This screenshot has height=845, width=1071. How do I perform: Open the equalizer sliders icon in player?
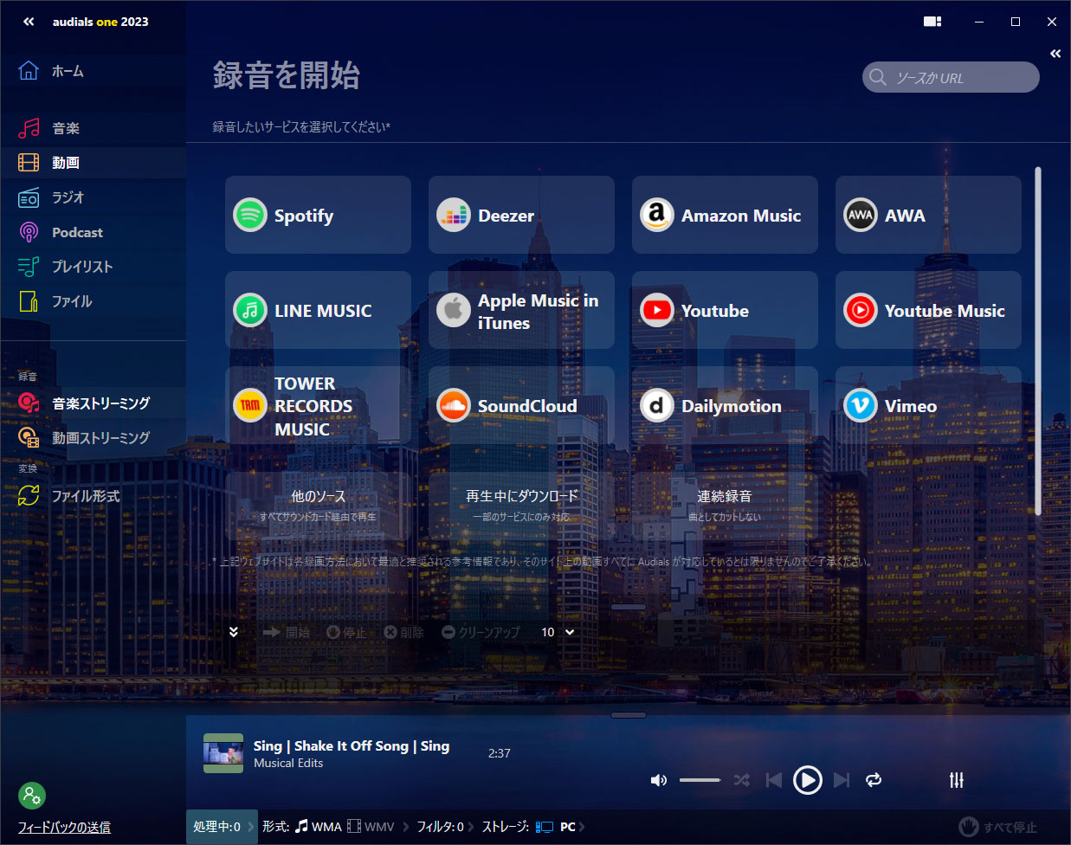coord(956,780)
